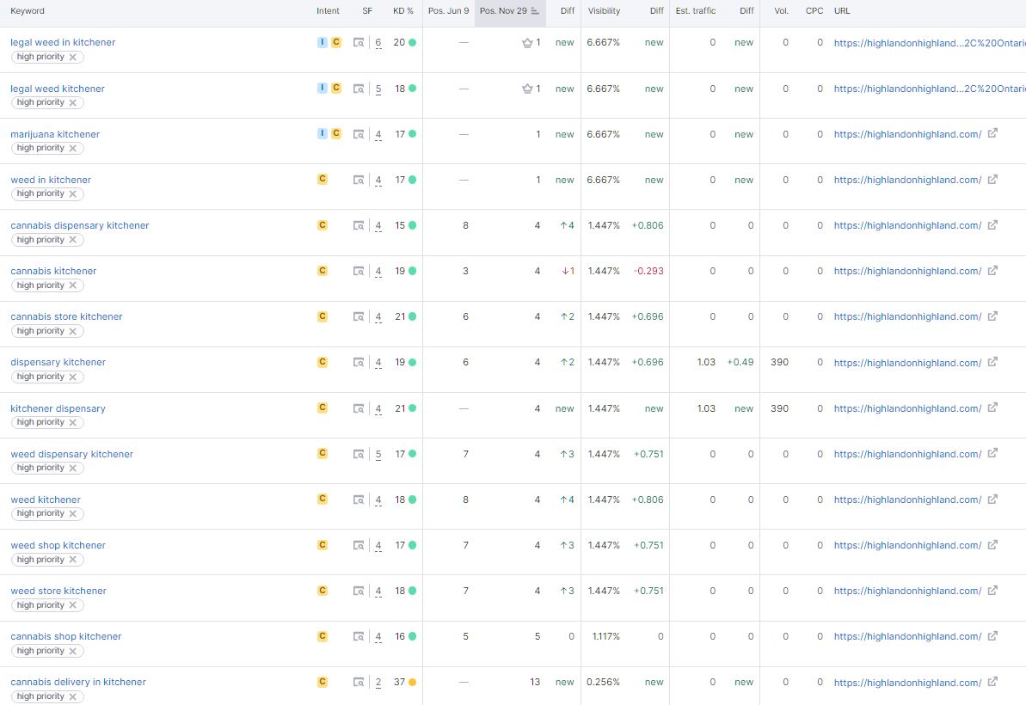1026x705 pixels.
Task: Click the SERP features icon for kitchener dispensary
Action: tap(359, 408)
